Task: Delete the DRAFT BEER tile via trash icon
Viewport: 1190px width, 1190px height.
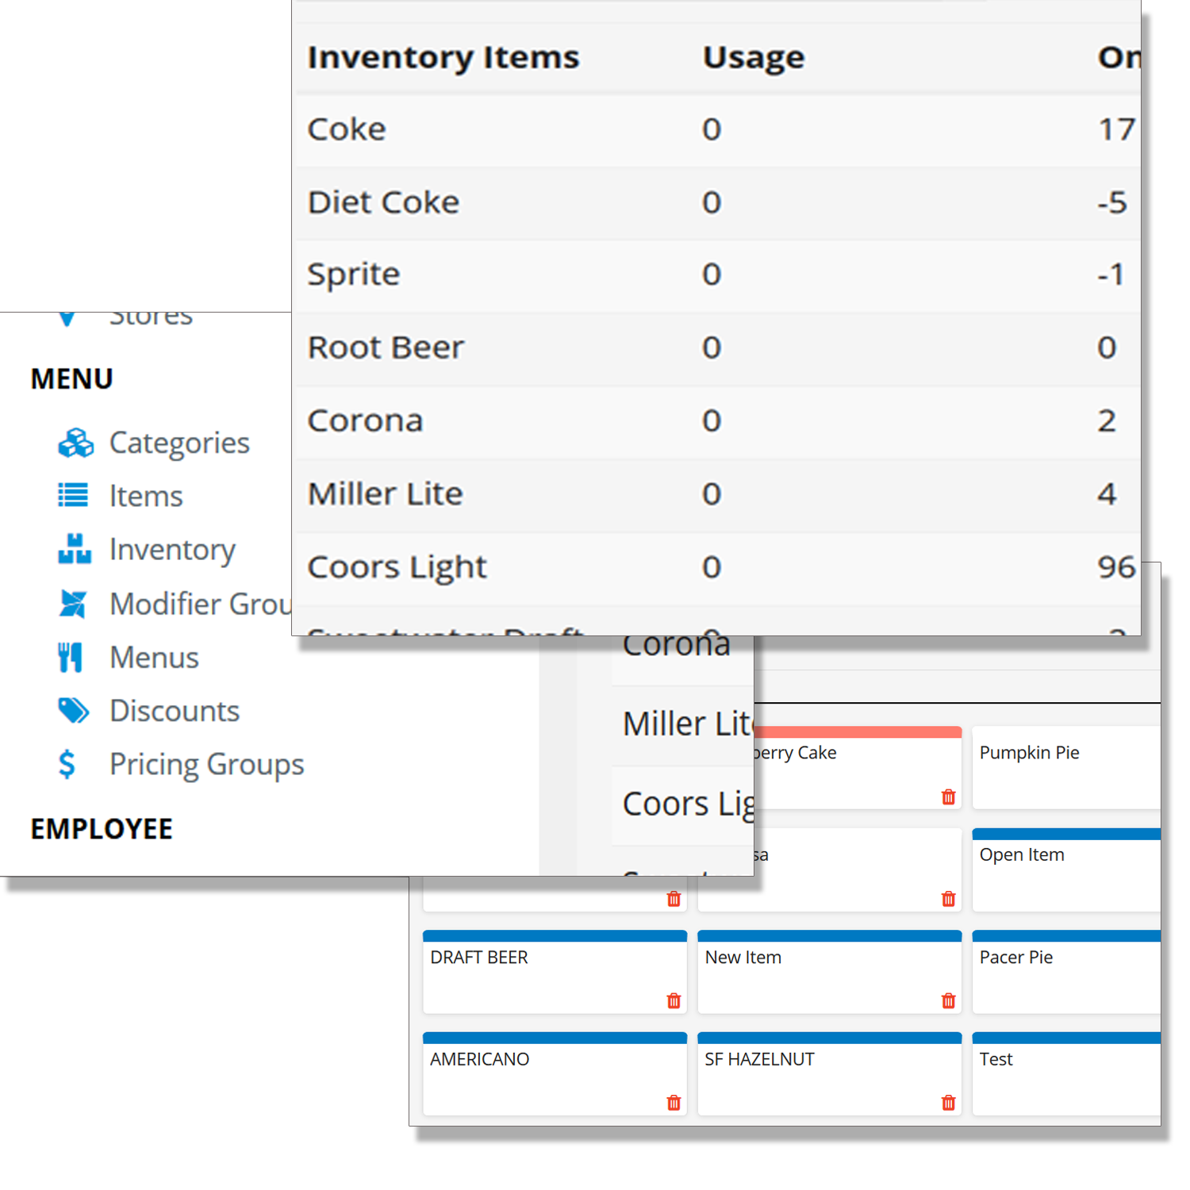Action: (674, 1000)
